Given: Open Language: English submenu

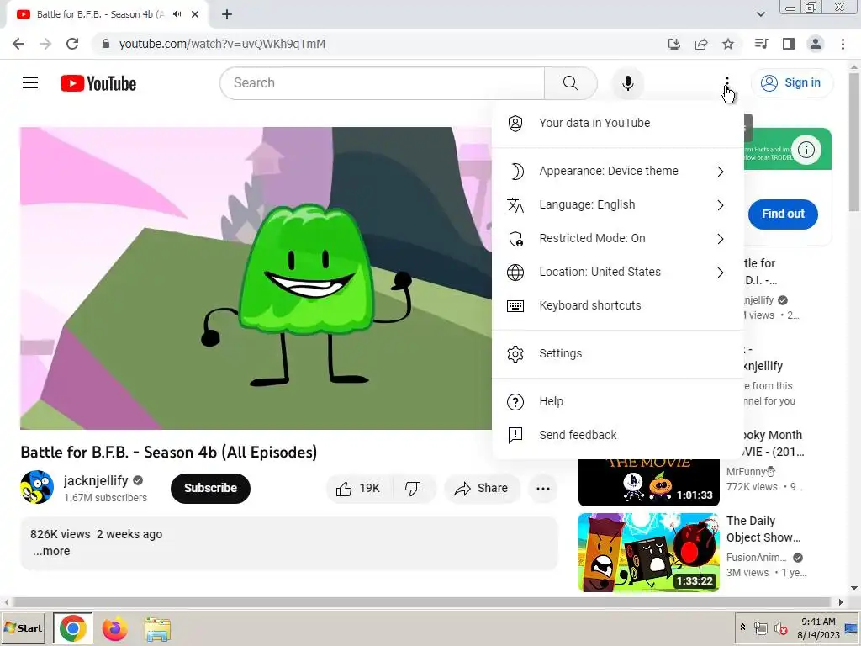Looking at the screenshot, I should coord(618,205).
